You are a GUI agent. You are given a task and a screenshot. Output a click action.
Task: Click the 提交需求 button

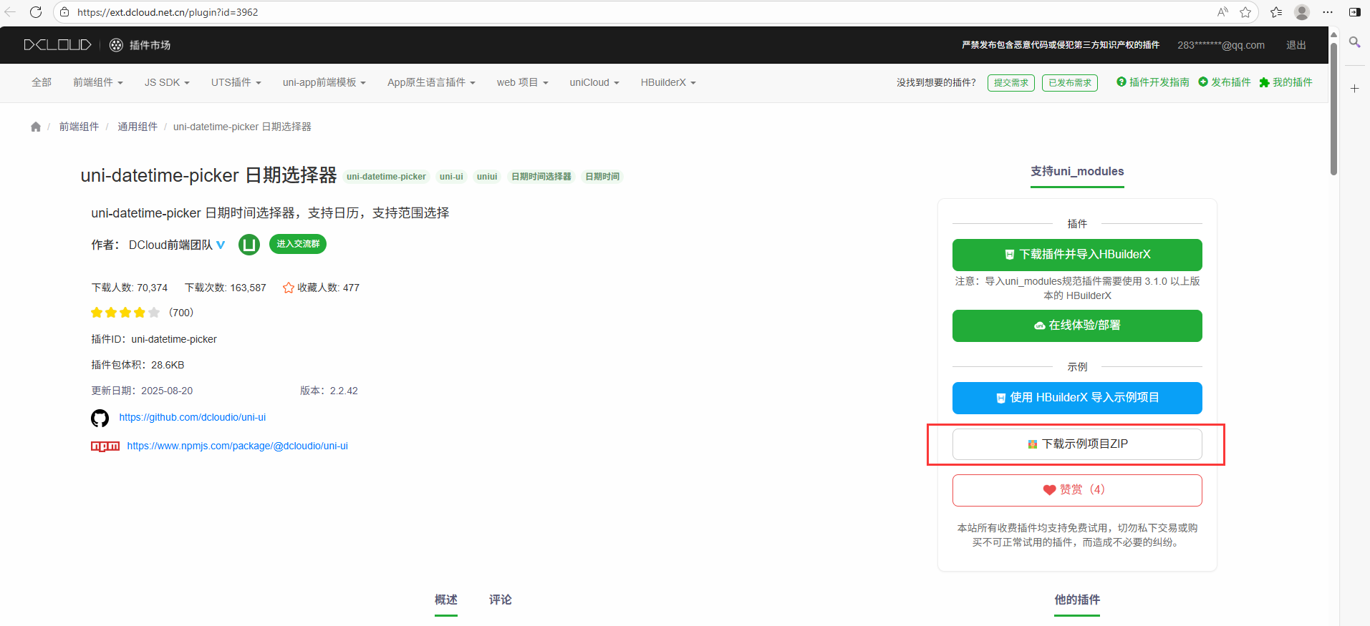point(1011,83)
